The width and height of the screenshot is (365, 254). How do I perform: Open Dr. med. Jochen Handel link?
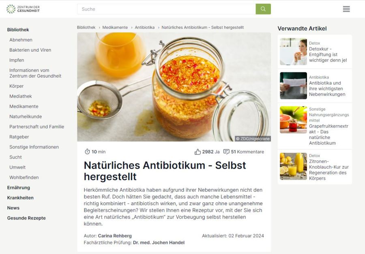(x=159, y=243)
